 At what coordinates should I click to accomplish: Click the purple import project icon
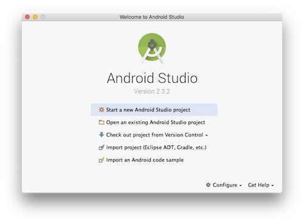(x=102, y=147)
